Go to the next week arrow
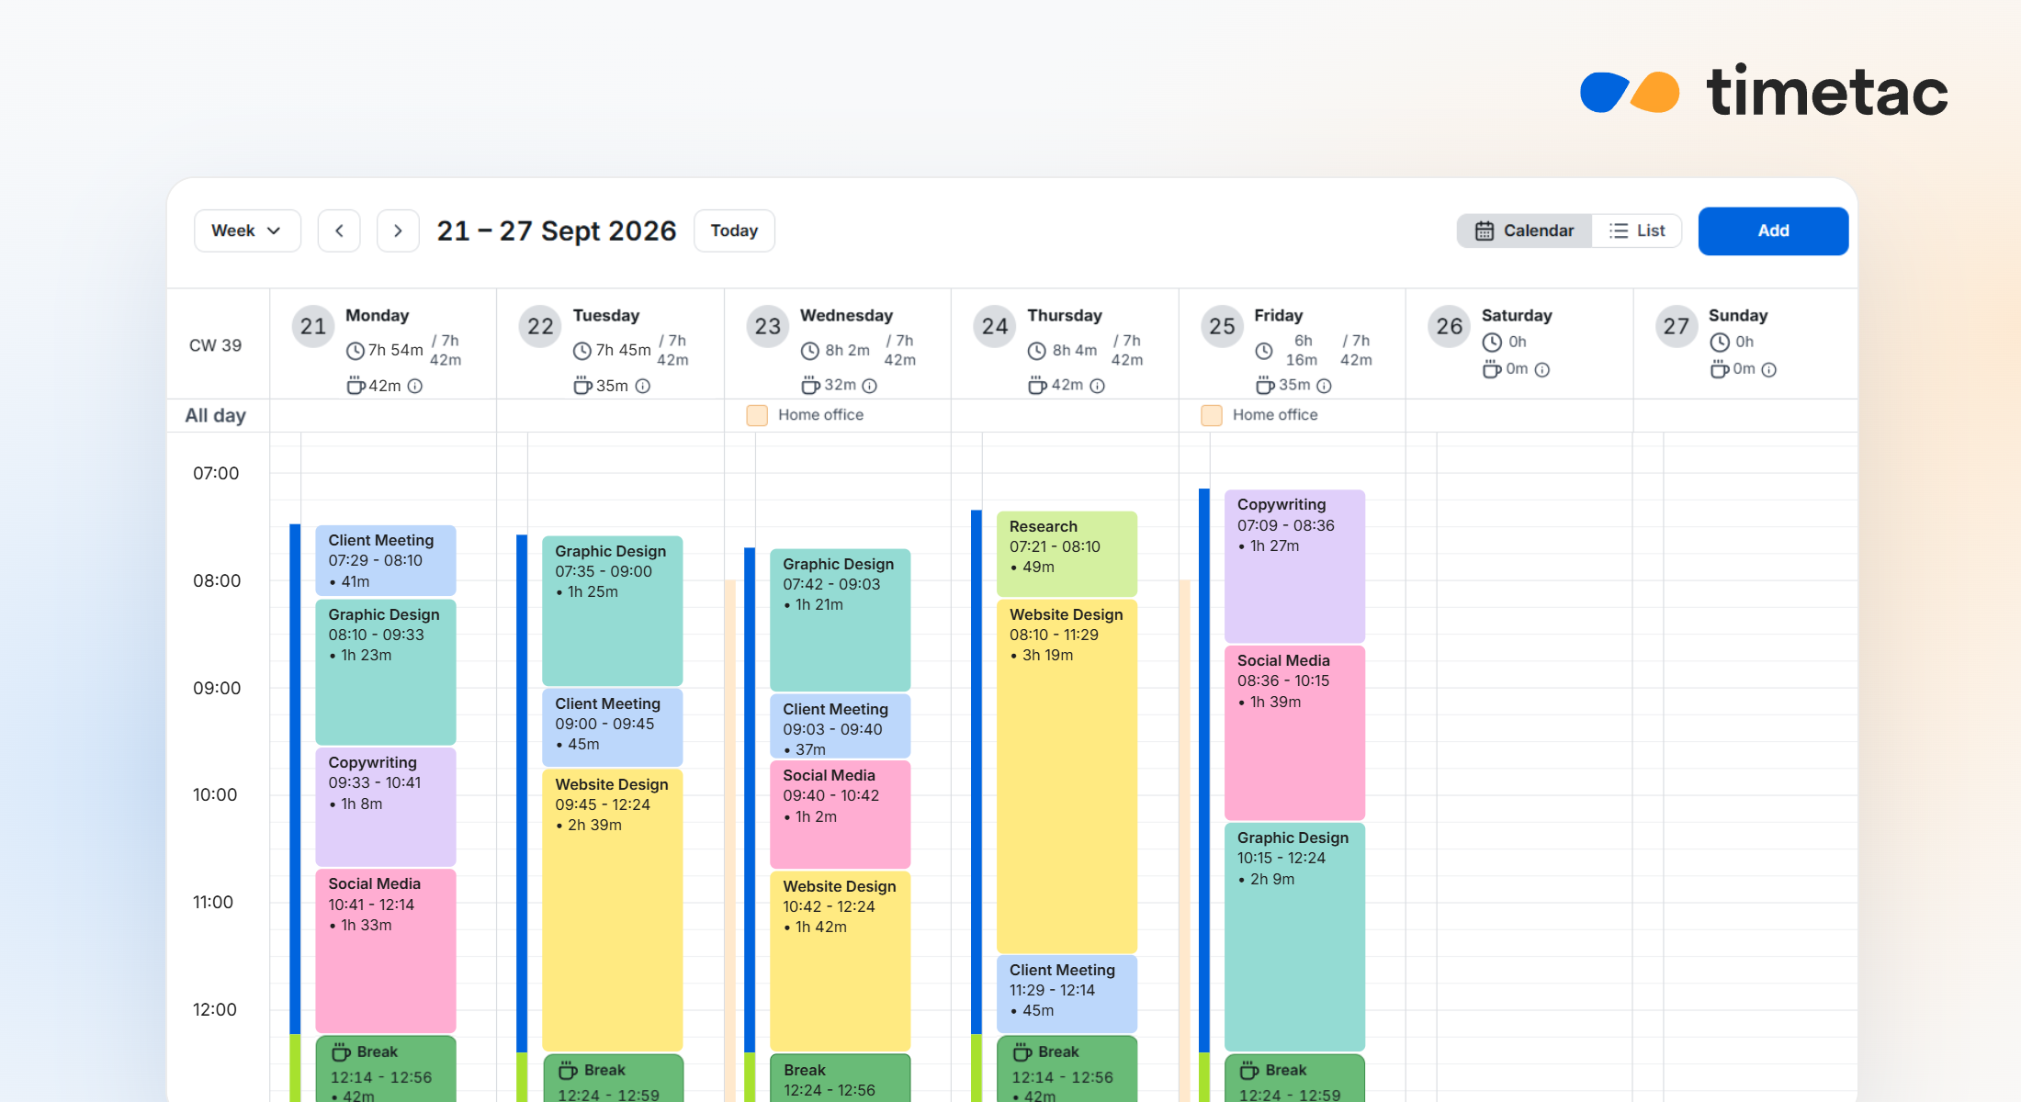This screenshot has height=1102, width=2021. (398, 231)
